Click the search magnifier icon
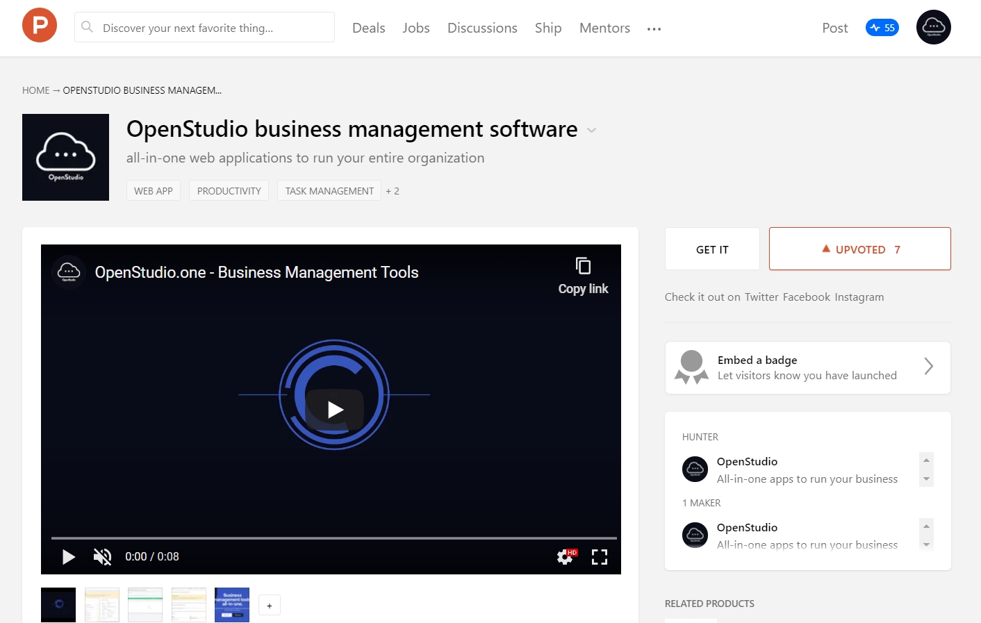The width and height of the screenshot is (981, 623). (x=87, y=27)
